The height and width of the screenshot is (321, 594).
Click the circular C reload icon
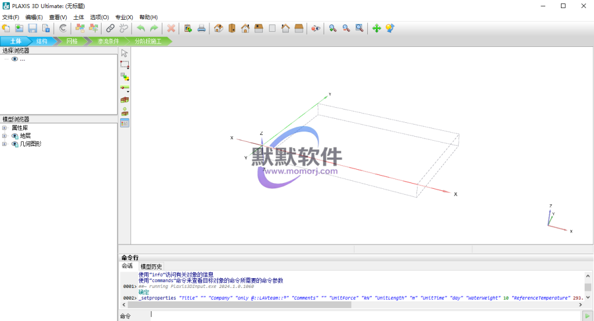coord(63,28)
